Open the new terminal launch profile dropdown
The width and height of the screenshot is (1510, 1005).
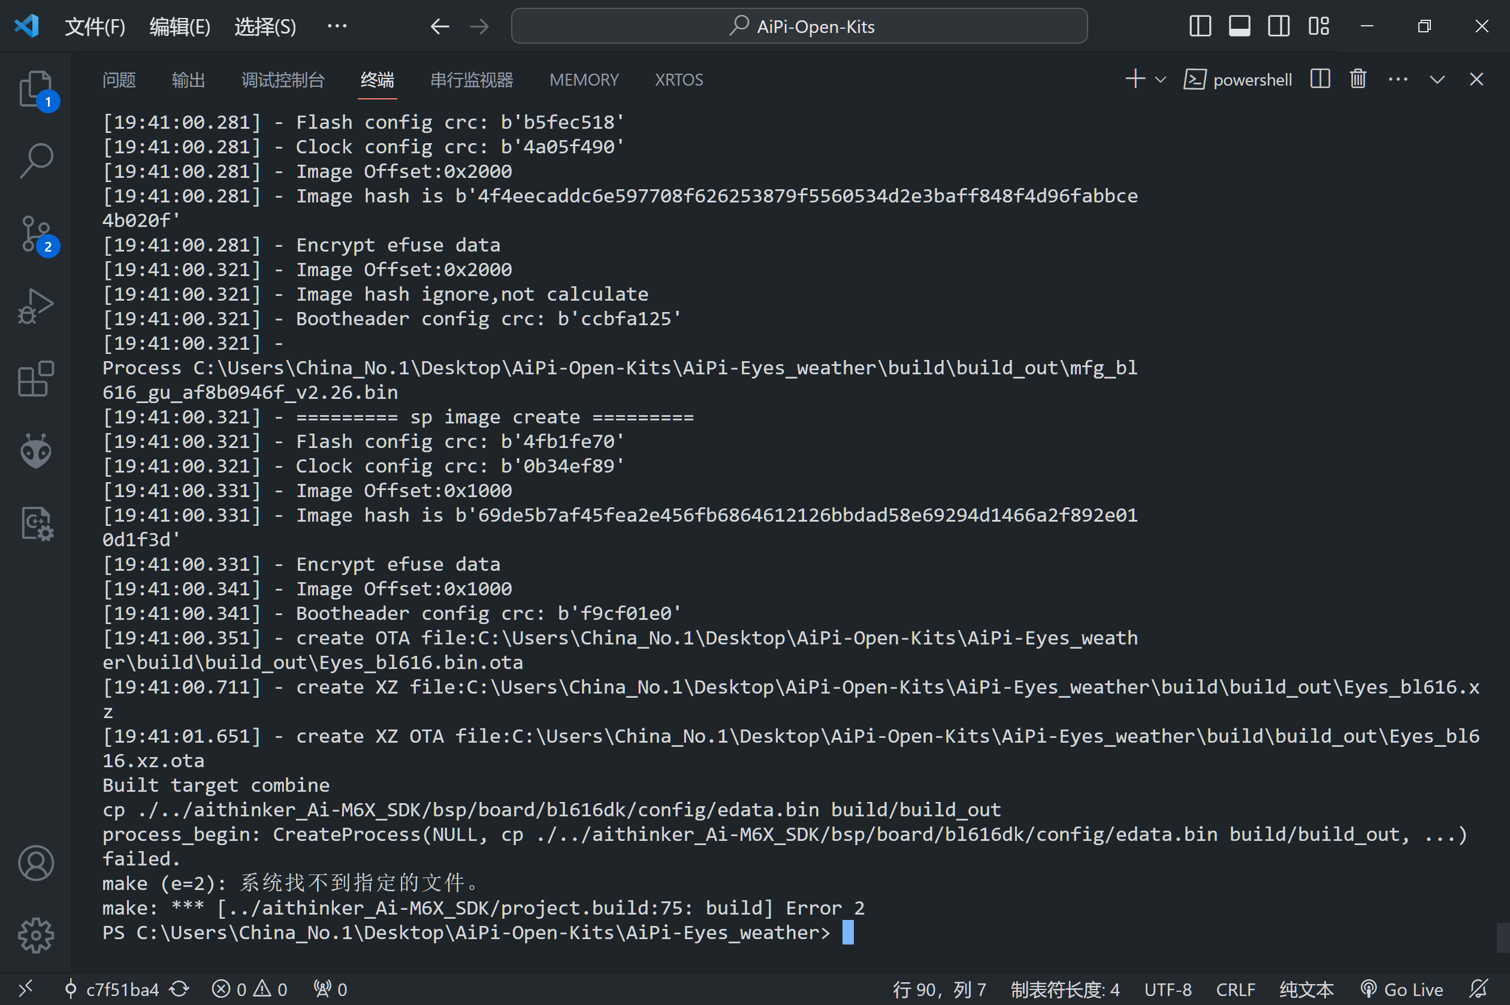pyautogui.click(x=1160, y=80)
